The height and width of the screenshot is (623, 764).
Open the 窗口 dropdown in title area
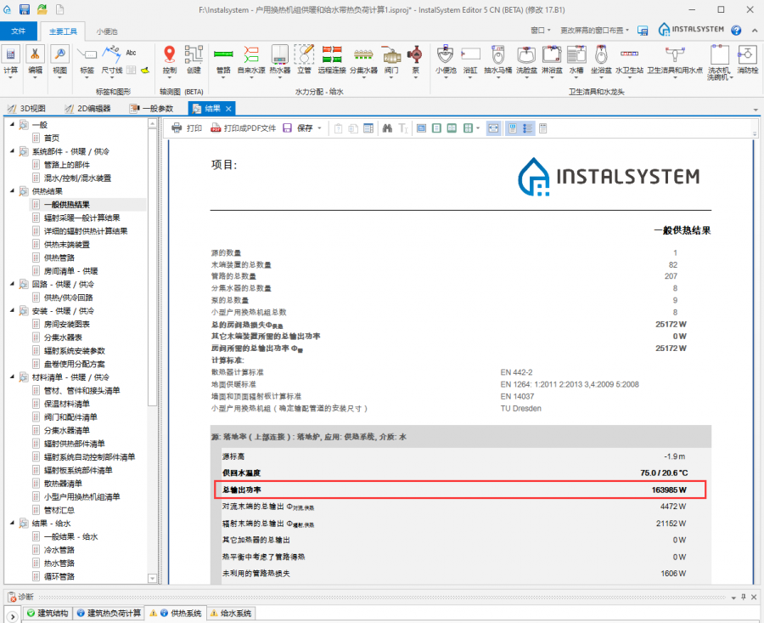pyautogui.click(x=538, y=30)
